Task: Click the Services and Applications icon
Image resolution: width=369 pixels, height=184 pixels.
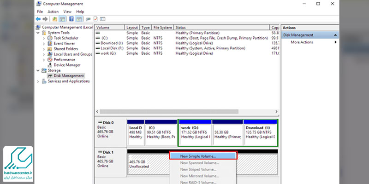Action: coord(44,81)
